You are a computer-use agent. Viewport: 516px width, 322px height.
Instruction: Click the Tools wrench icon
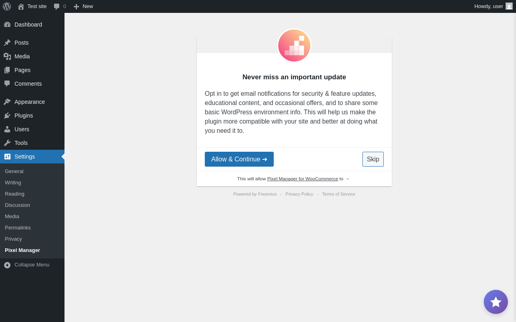pyautogui.click(x=7, y=143)
